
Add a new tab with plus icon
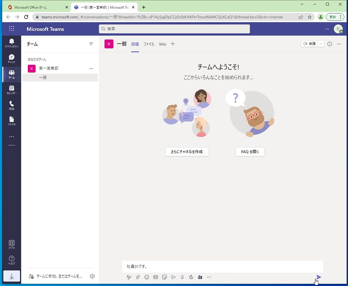pyautogui.click(x=173, y=44)
